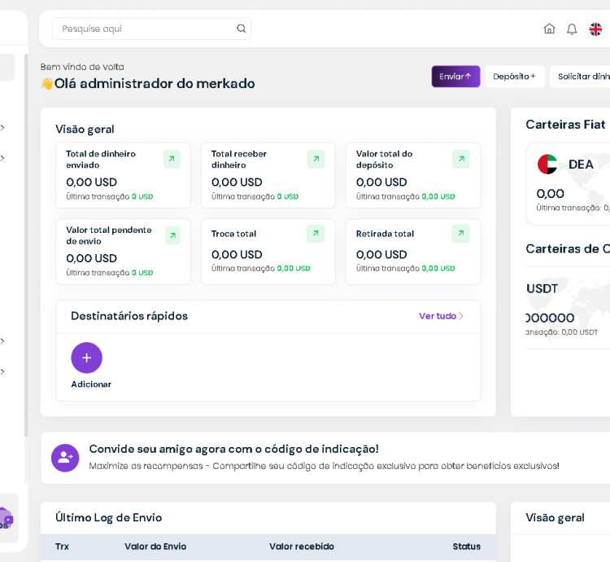Open arrow icon on Valor total pendente card

(x=172, y=235)
